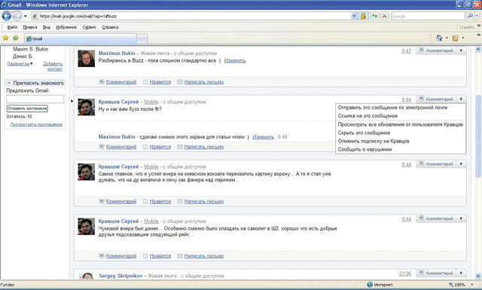Click envelope icon under Maximus Bukin's first post
The width and height of the screenshot is (482, 290).
tap(180, 82)
